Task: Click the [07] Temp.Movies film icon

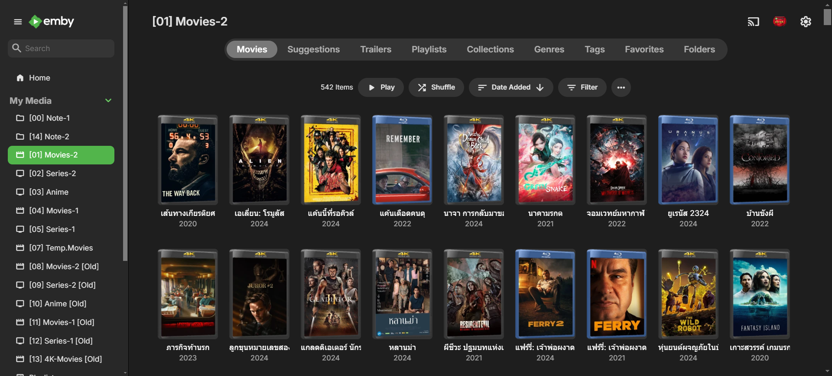Action: pos(20,248)
